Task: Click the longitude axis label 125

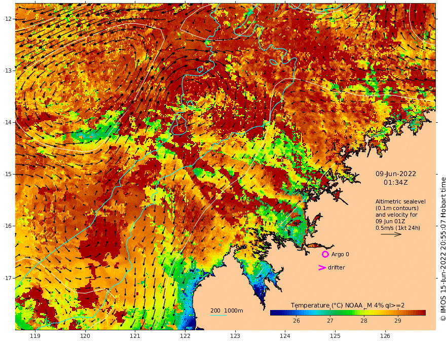Action: (x=335, y=336)
